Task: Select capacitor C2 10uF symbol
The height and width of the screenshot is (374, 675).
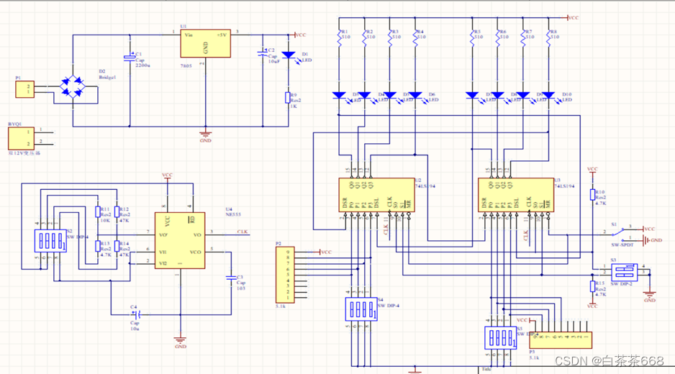Action: point(263,53)
